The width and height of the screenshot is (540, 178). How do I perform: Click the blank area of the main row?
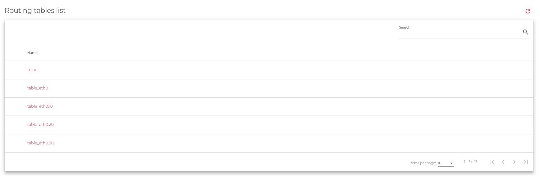coord(283,70)
